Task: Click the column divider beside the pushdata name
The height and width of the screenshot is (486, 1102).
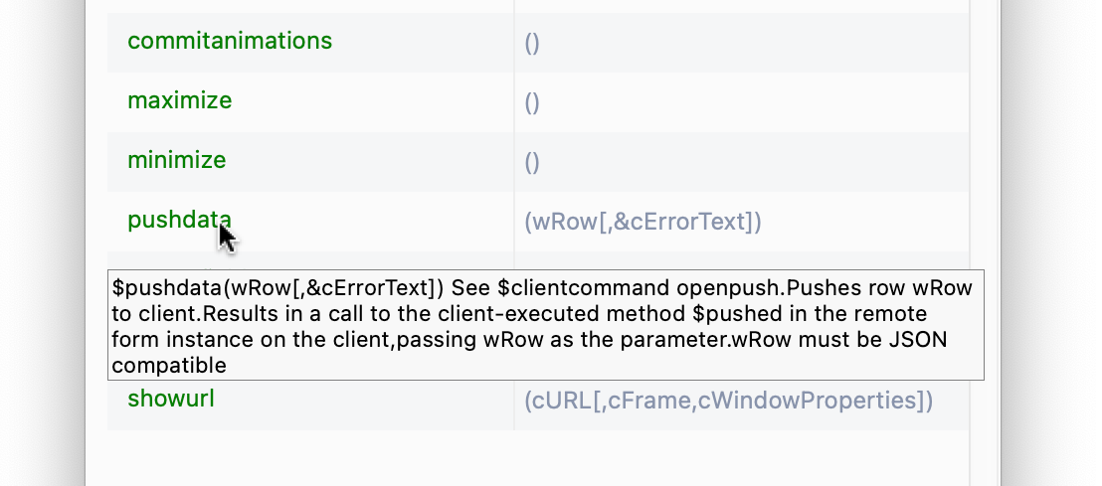Action: coord(514,222)
